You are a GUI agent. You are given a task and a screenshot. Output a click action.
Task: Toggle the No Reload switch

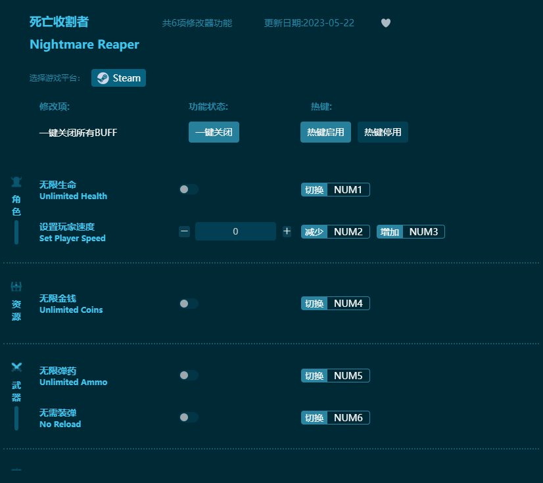tap(189, 417)
